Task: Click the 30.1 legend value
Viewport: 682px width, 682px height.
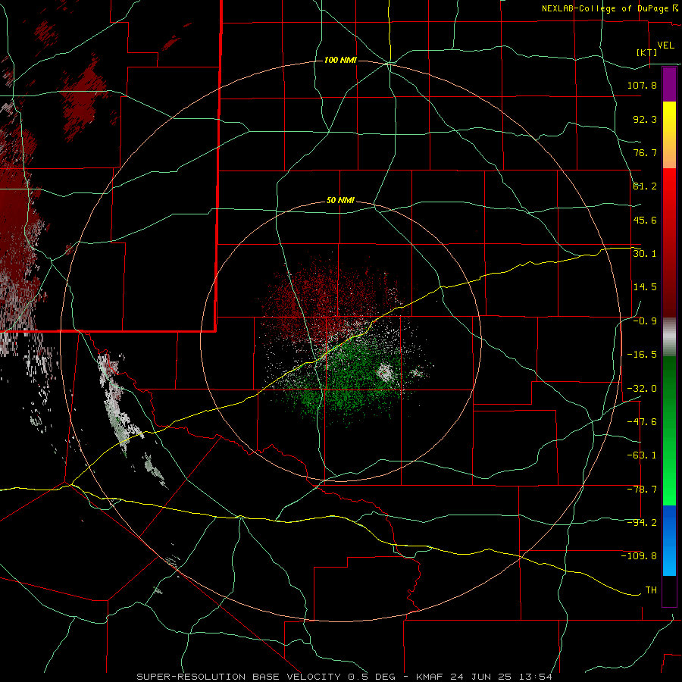Action: pos(645,254)
